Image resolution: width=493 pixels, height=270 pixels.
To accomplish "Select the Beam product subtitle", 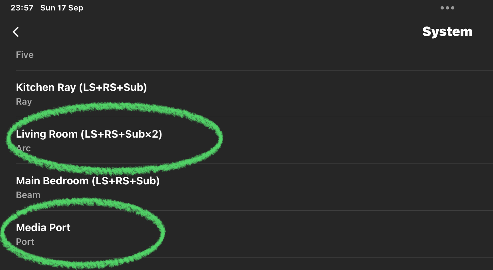I will pos(28,195).
